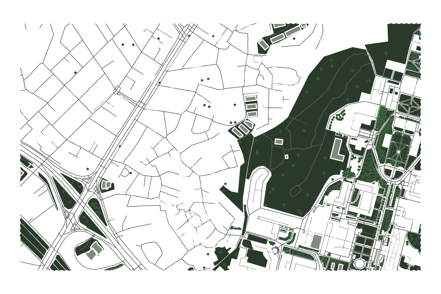Click the large circular plaza at the bottom edge

(359, 263)
